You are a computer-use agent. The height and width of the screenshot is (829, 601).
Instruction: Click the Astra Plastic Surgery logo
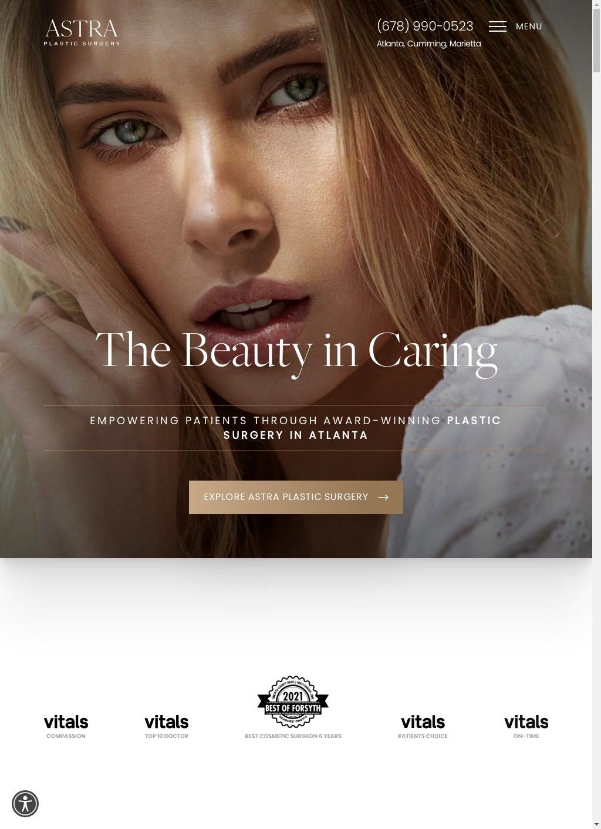pyautogui.click(x=82, y=32)
